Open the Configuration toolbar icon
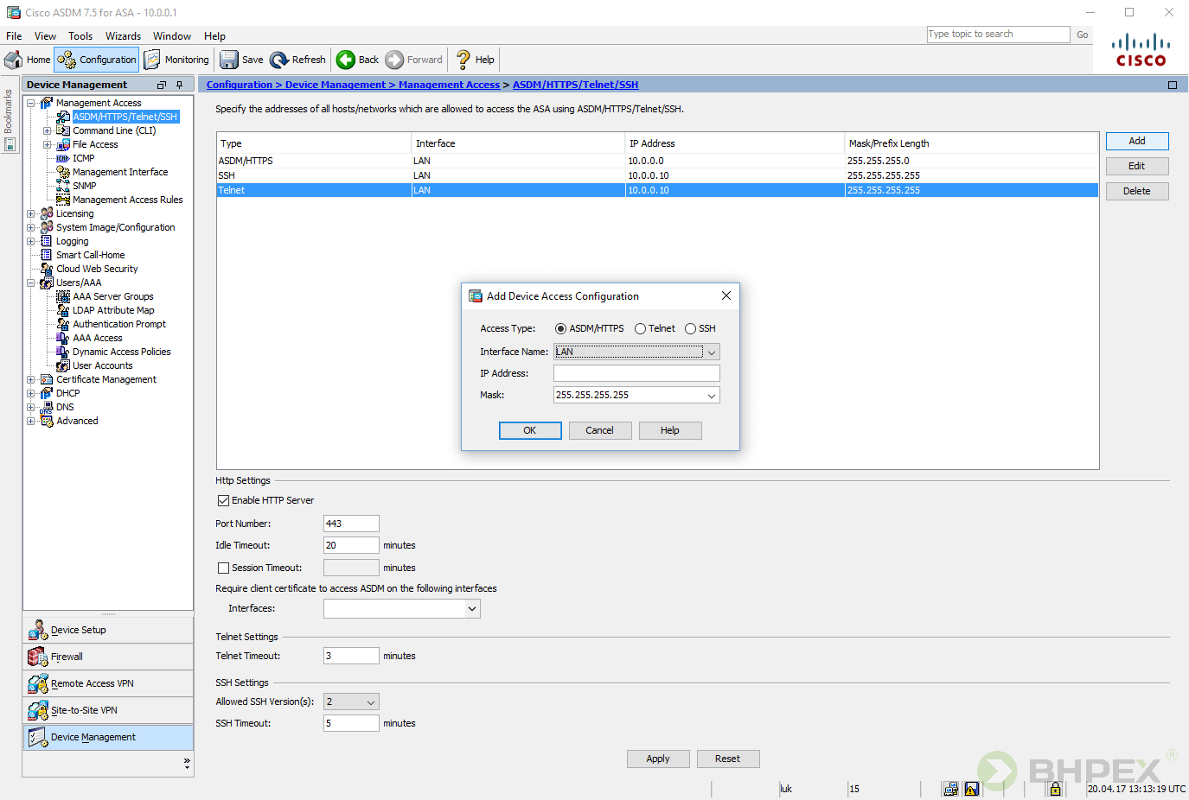Screen dimensions: 1189x800 (x=67, y=60)
